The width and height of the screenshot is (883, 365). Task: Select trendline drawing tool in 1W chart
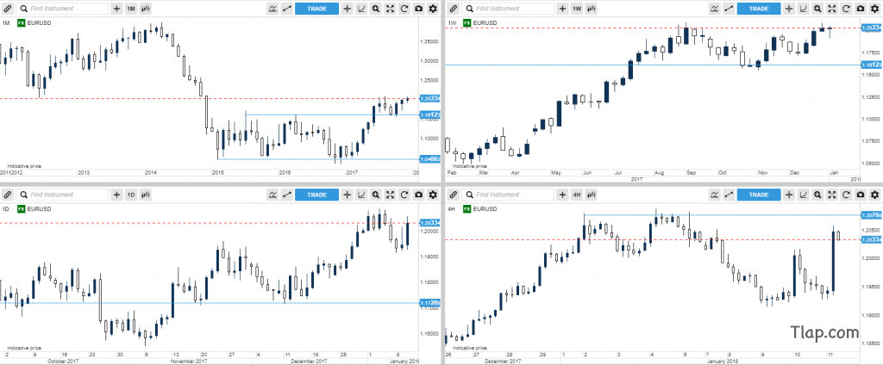[730, 9]
